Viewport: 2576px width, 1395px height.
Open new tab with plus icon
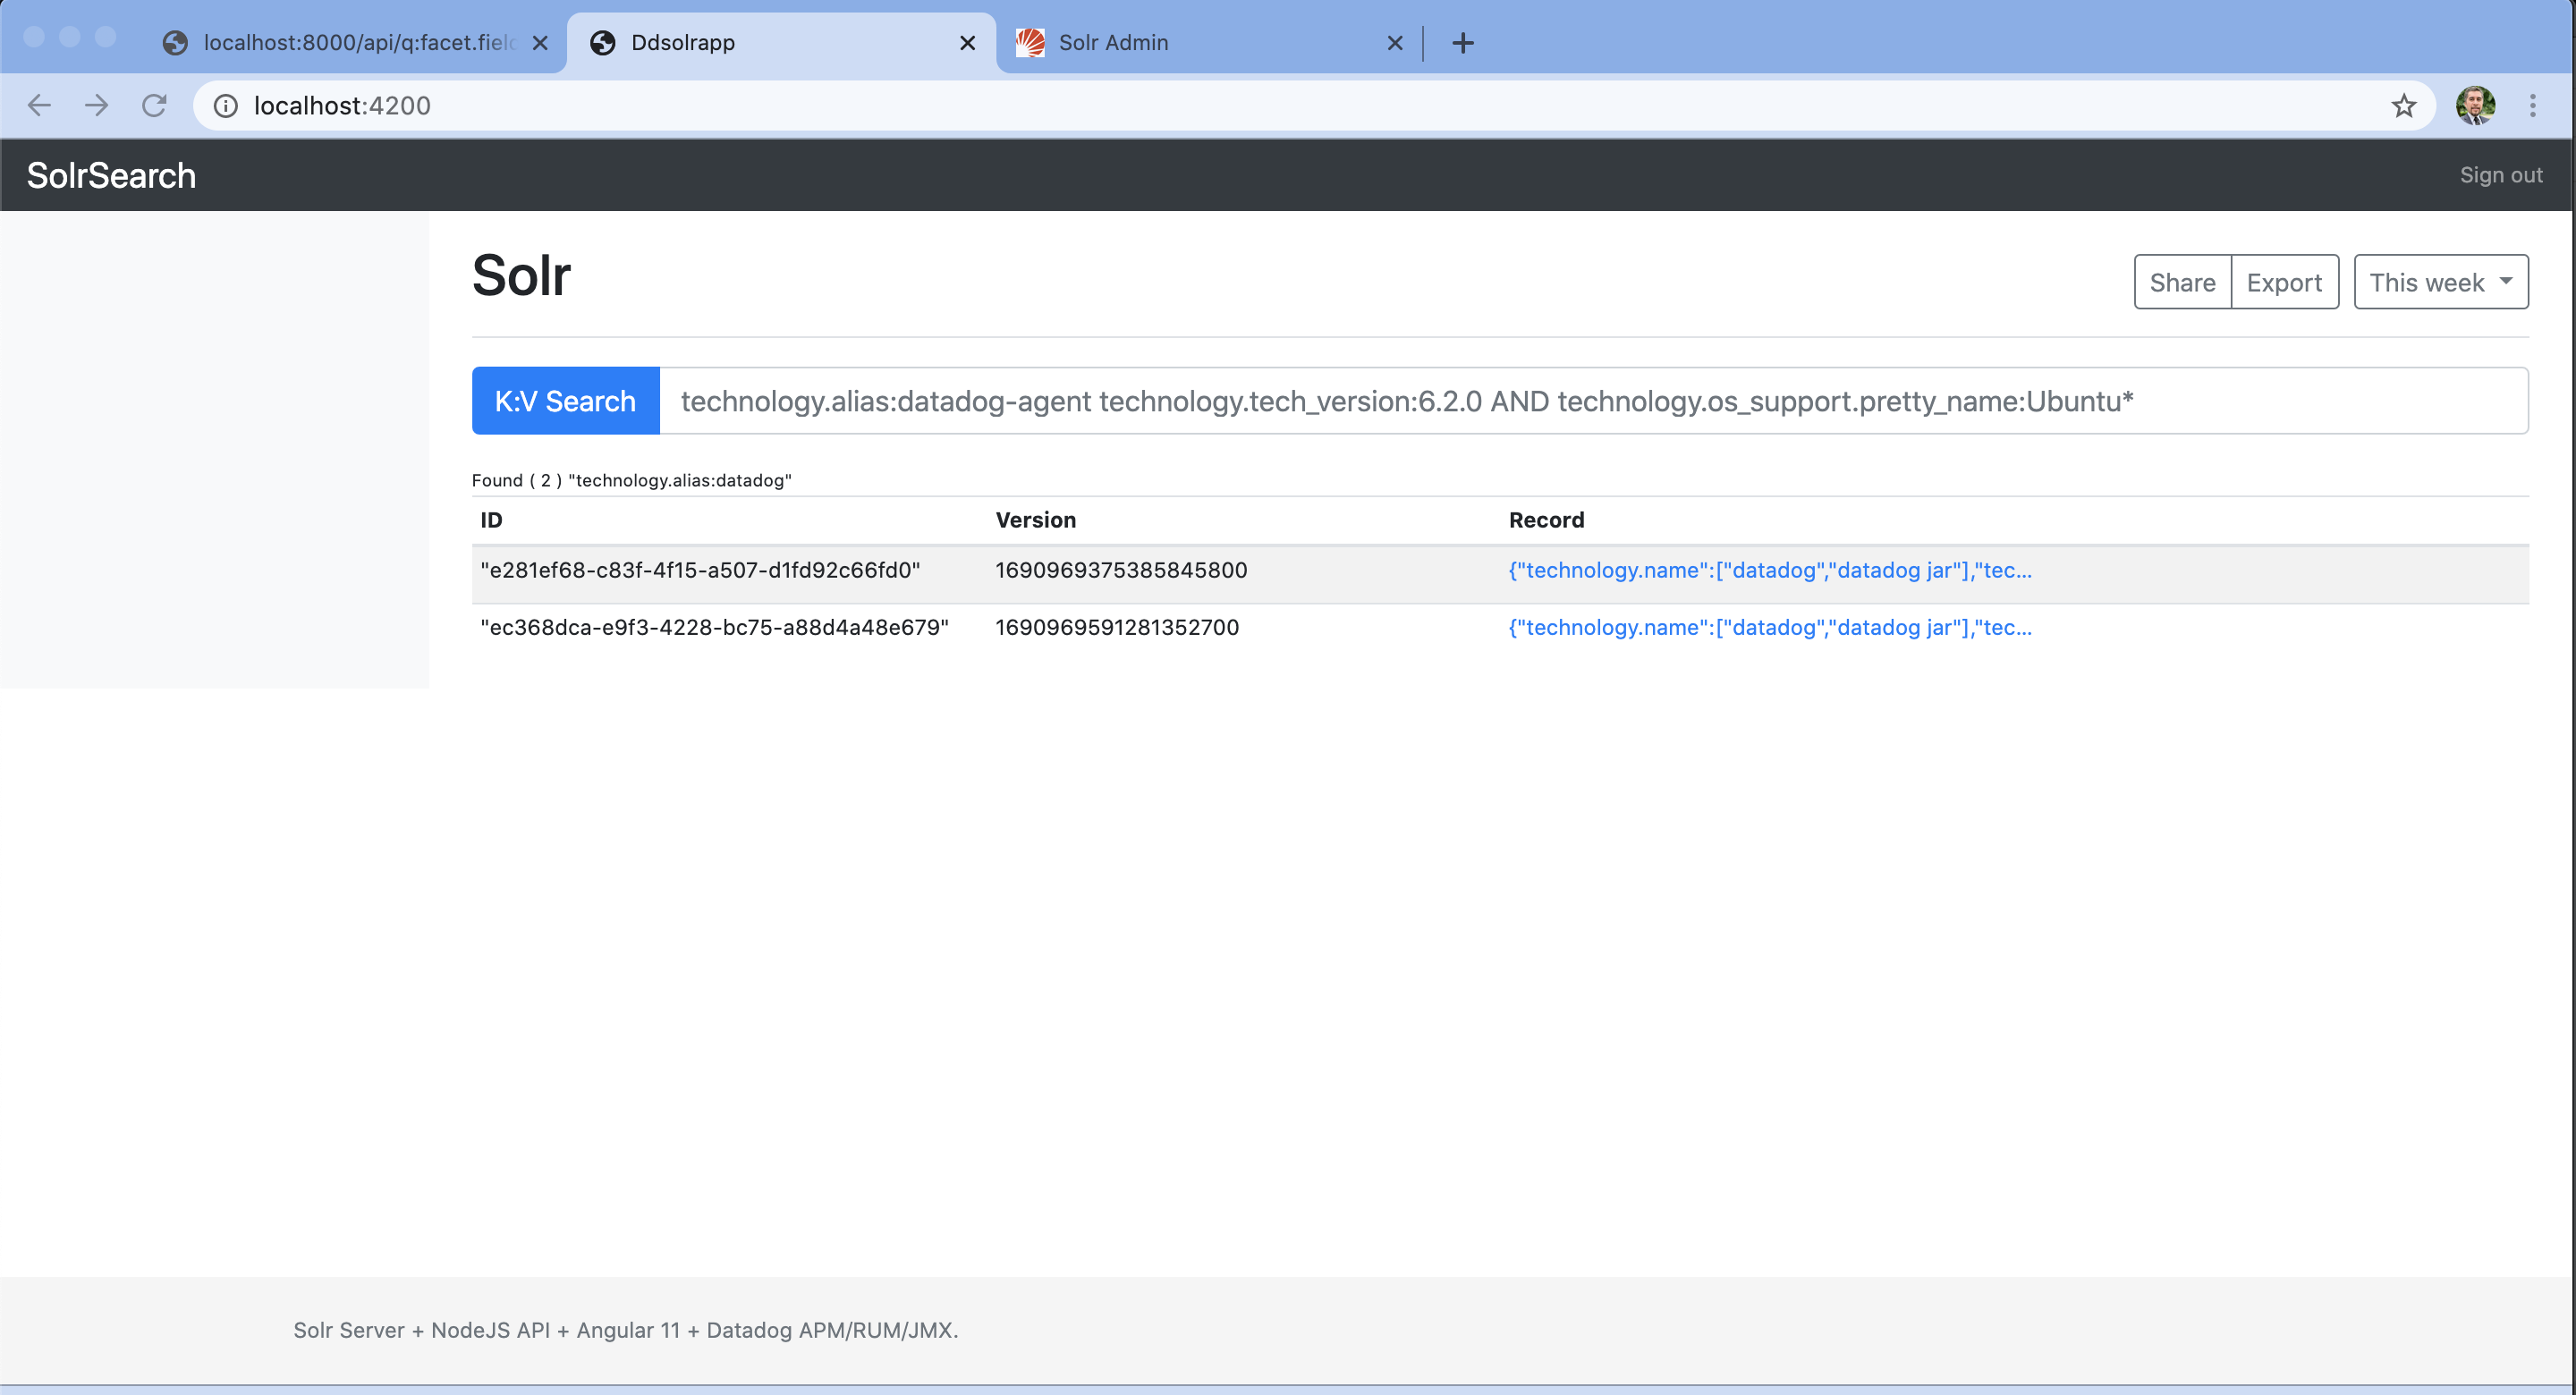[x=1462, y=43]
